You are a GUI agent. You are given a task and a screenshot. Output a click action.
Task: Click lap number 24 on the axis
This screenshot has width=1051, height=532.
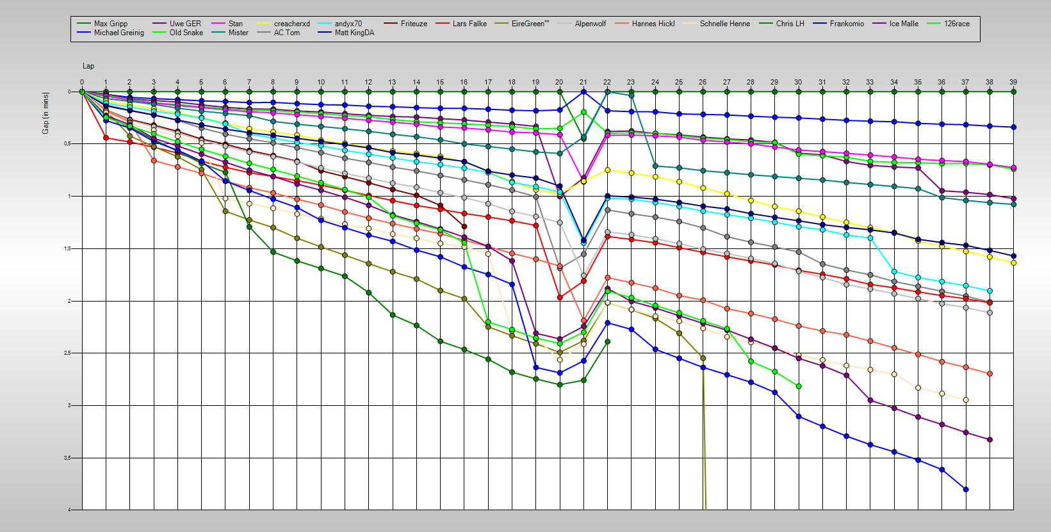tap(655, 82)
